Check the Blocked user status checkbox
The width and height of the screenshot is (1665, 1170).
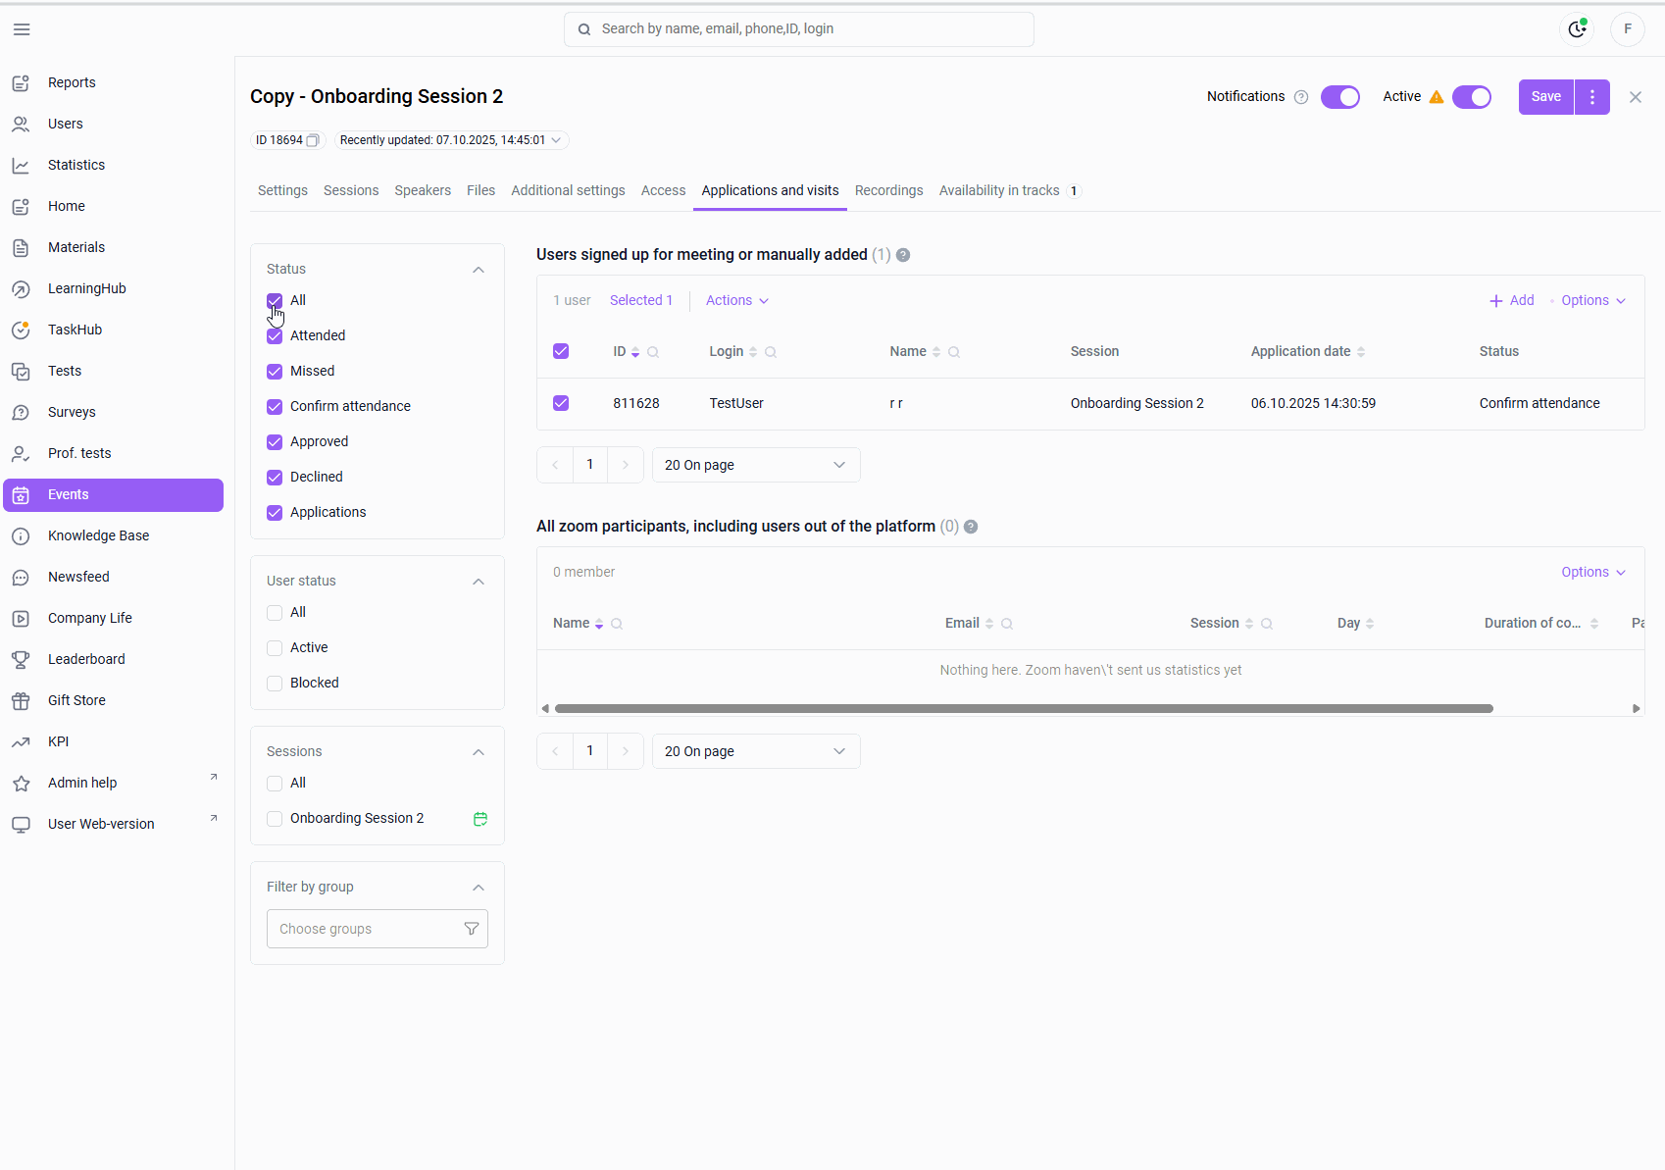point(275,684)
